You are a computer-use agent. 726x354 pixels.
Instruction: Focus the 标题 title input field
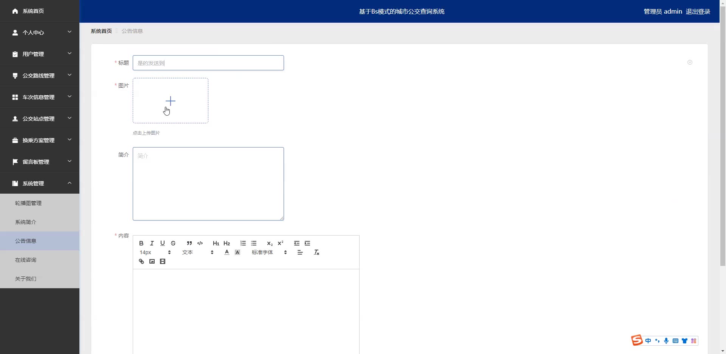(x=208, y=63)
